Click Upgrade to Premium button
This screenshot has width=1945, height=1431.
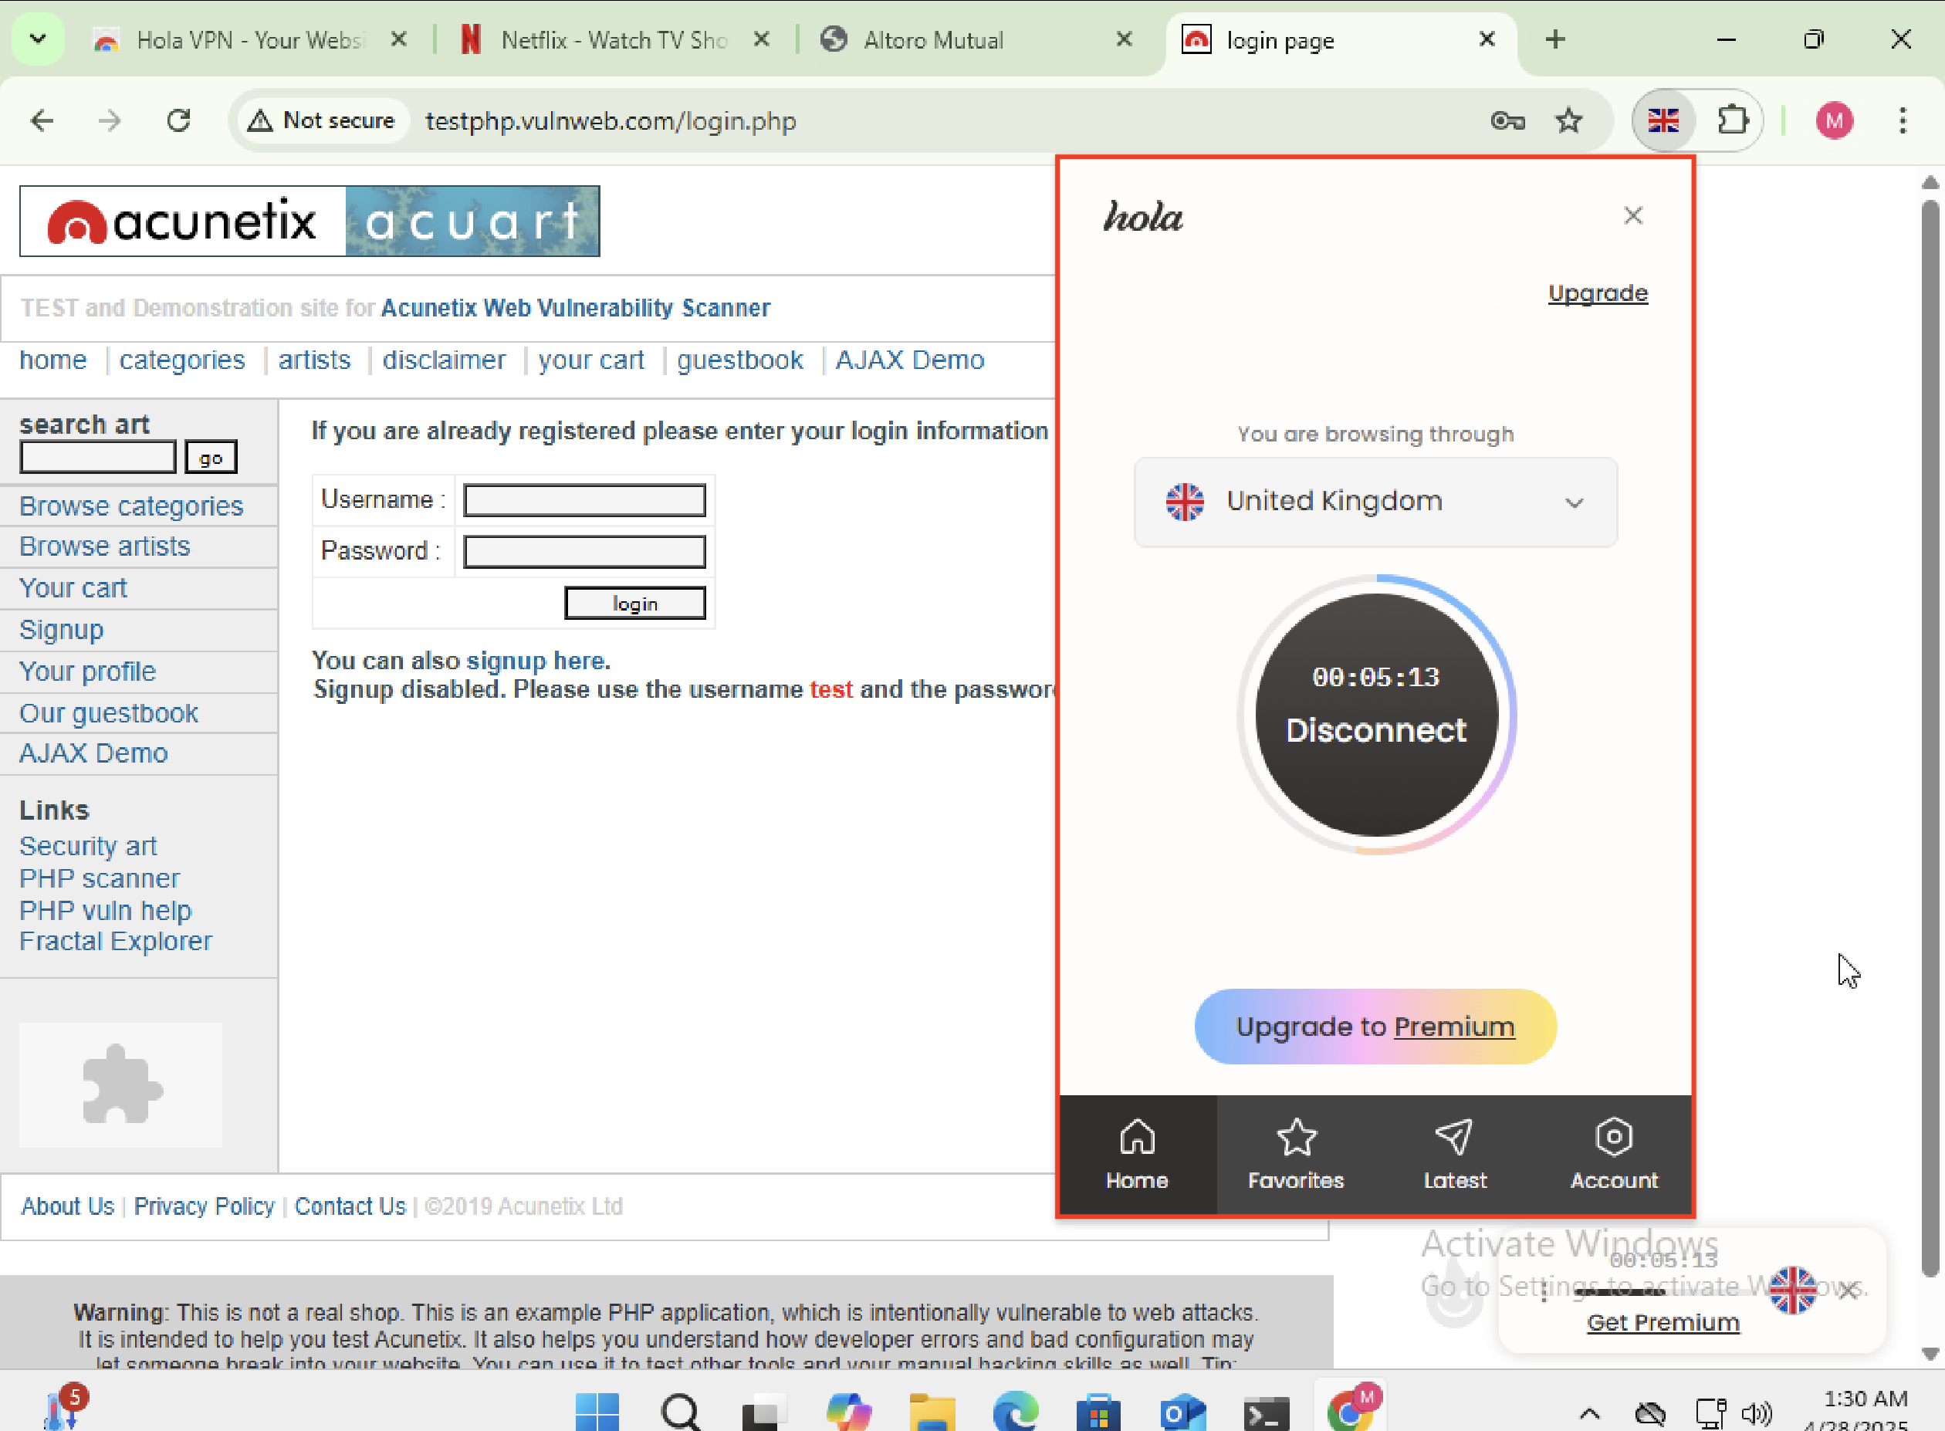click(x=1375, y=1027)
